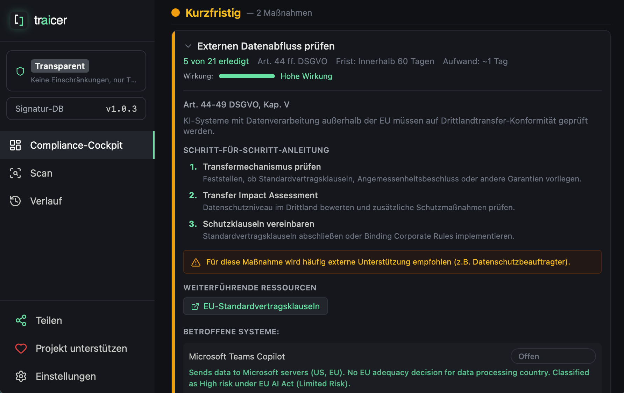Open the Signatur-DB v1.0.3 entry
Image resolution: width=624 pixels, height=393 pixels.
tap(76, 109)
